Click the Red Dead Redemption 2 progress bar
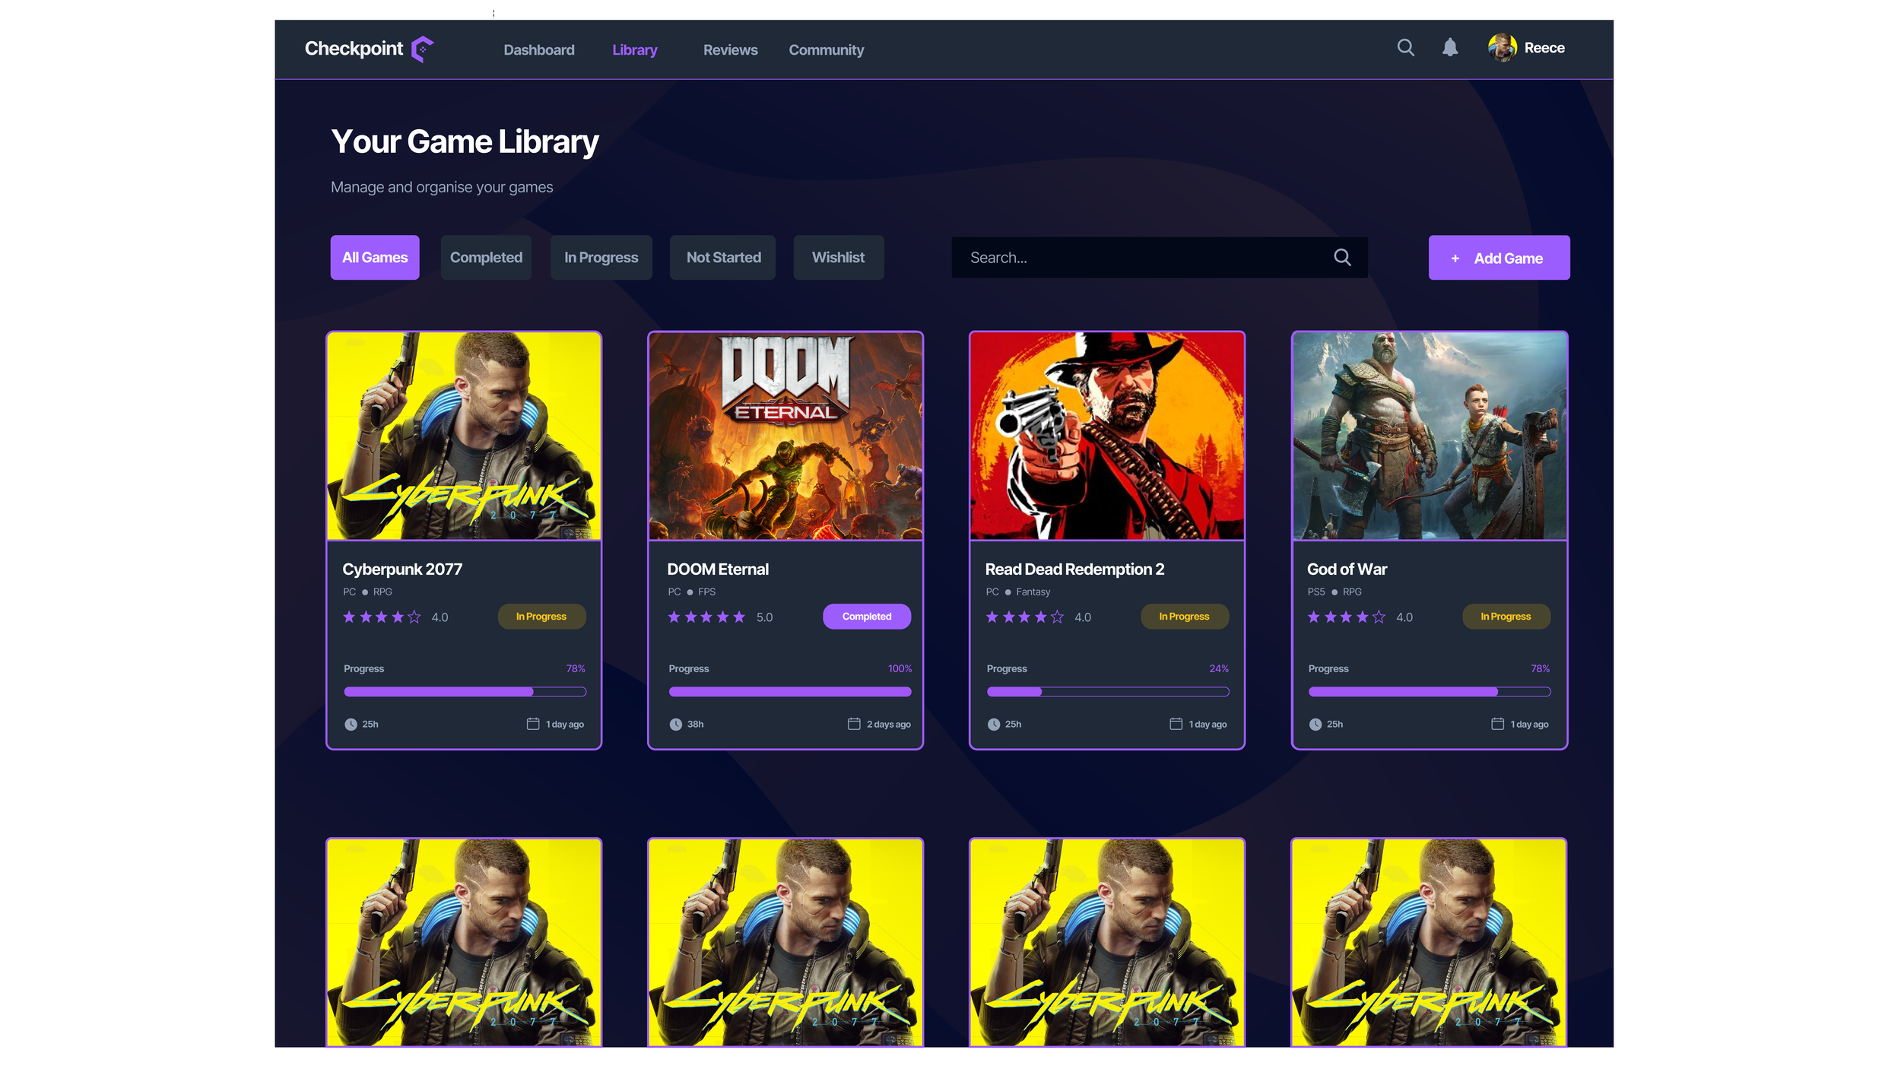Screen dimensions: 1901x1069 1107,692
